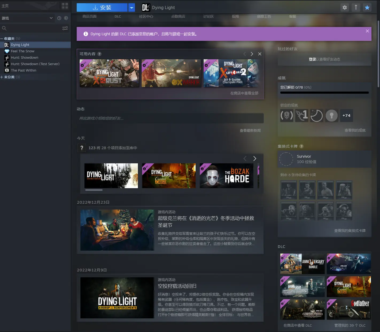
Task: Click the achievements progress bar
Action: [324, 93]
